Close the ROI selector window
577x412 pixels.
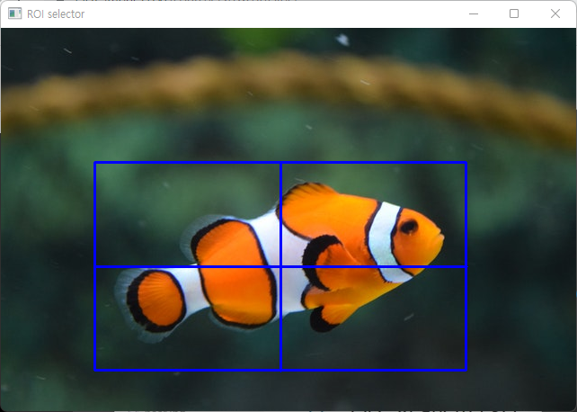(x=555, y=14)
